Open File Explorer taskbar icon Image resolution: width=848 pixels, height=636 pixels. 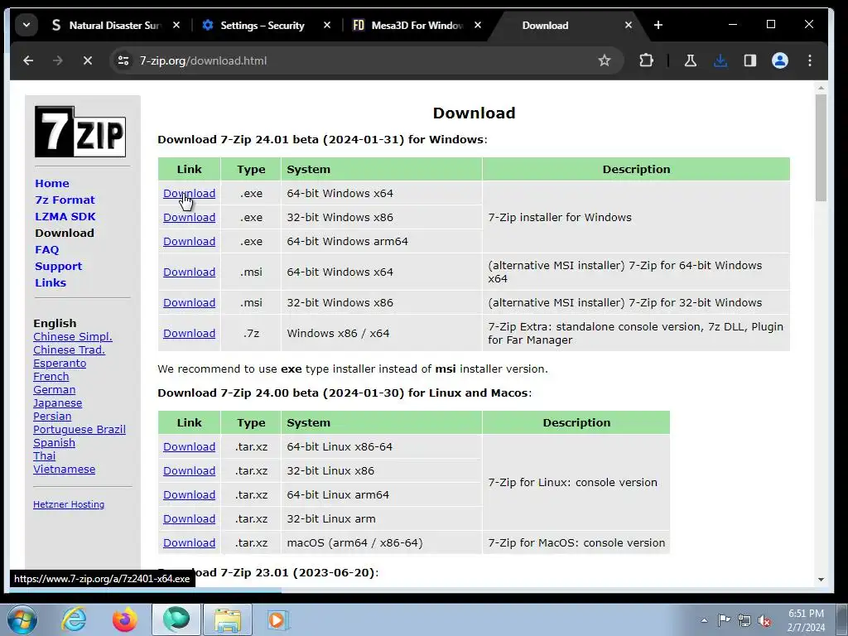(227, 619)
